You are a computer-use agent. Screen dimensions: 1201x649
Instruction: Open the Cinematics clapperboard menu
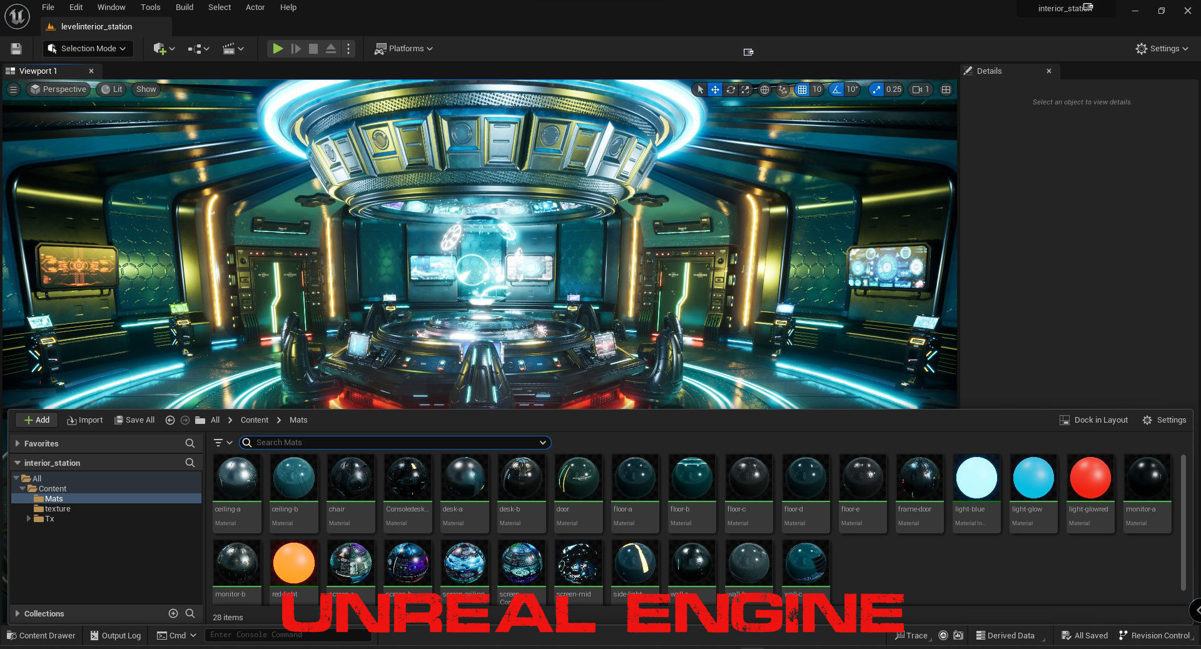pyautogui.click(x=233, y=49)
